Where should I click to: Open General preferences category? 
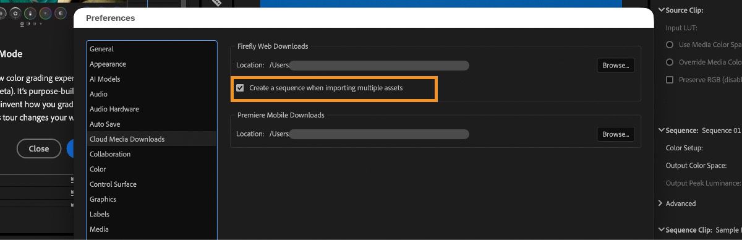[x=152, y=49]
